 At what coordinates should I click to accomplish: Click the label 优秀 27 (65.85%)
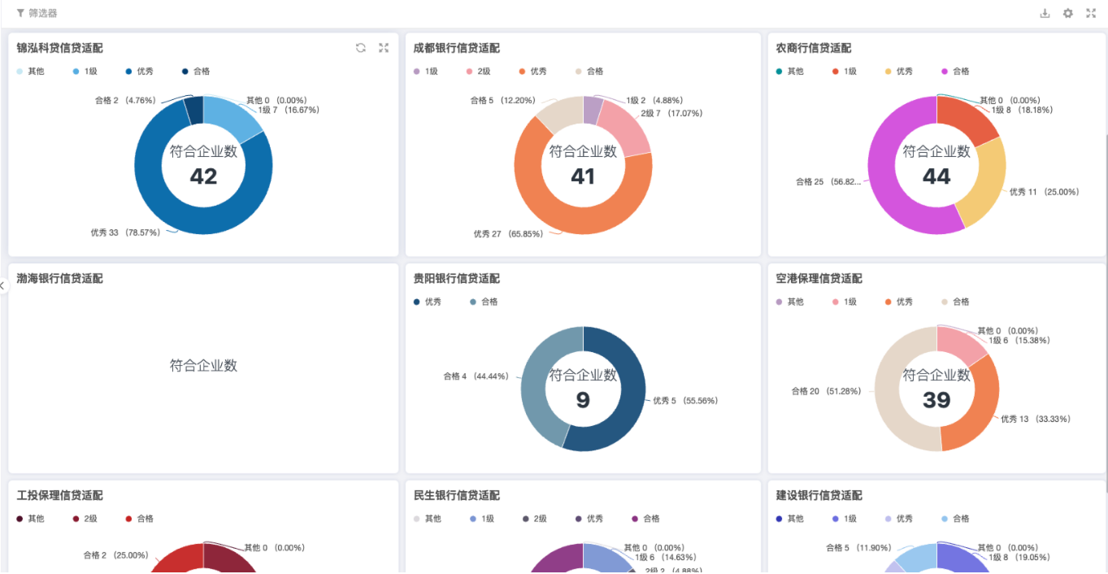pyautogui.click(x=508, y=234)
